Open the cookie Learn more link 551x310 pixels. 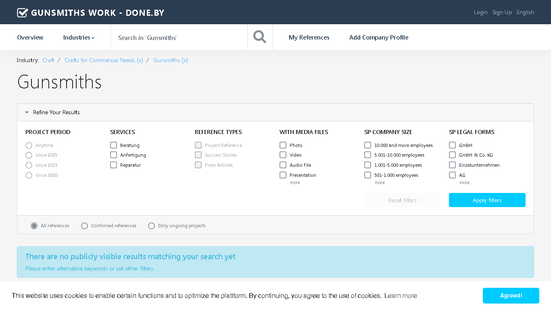[401, 296]
